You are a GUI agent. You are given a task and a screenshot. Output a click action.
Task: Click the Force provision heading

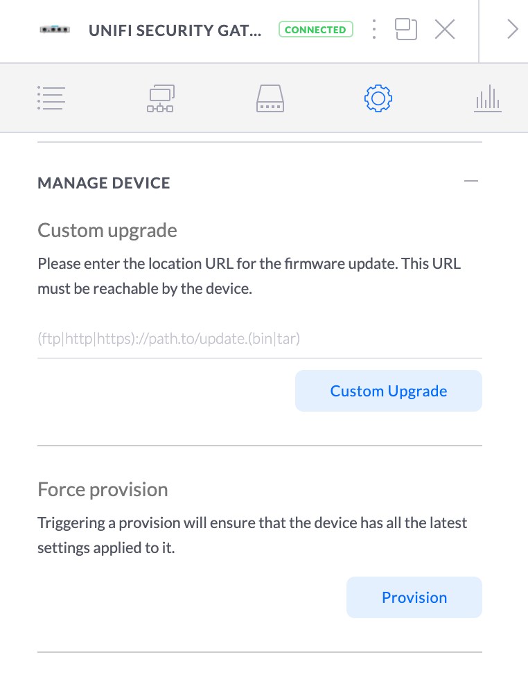coord(103,489)
